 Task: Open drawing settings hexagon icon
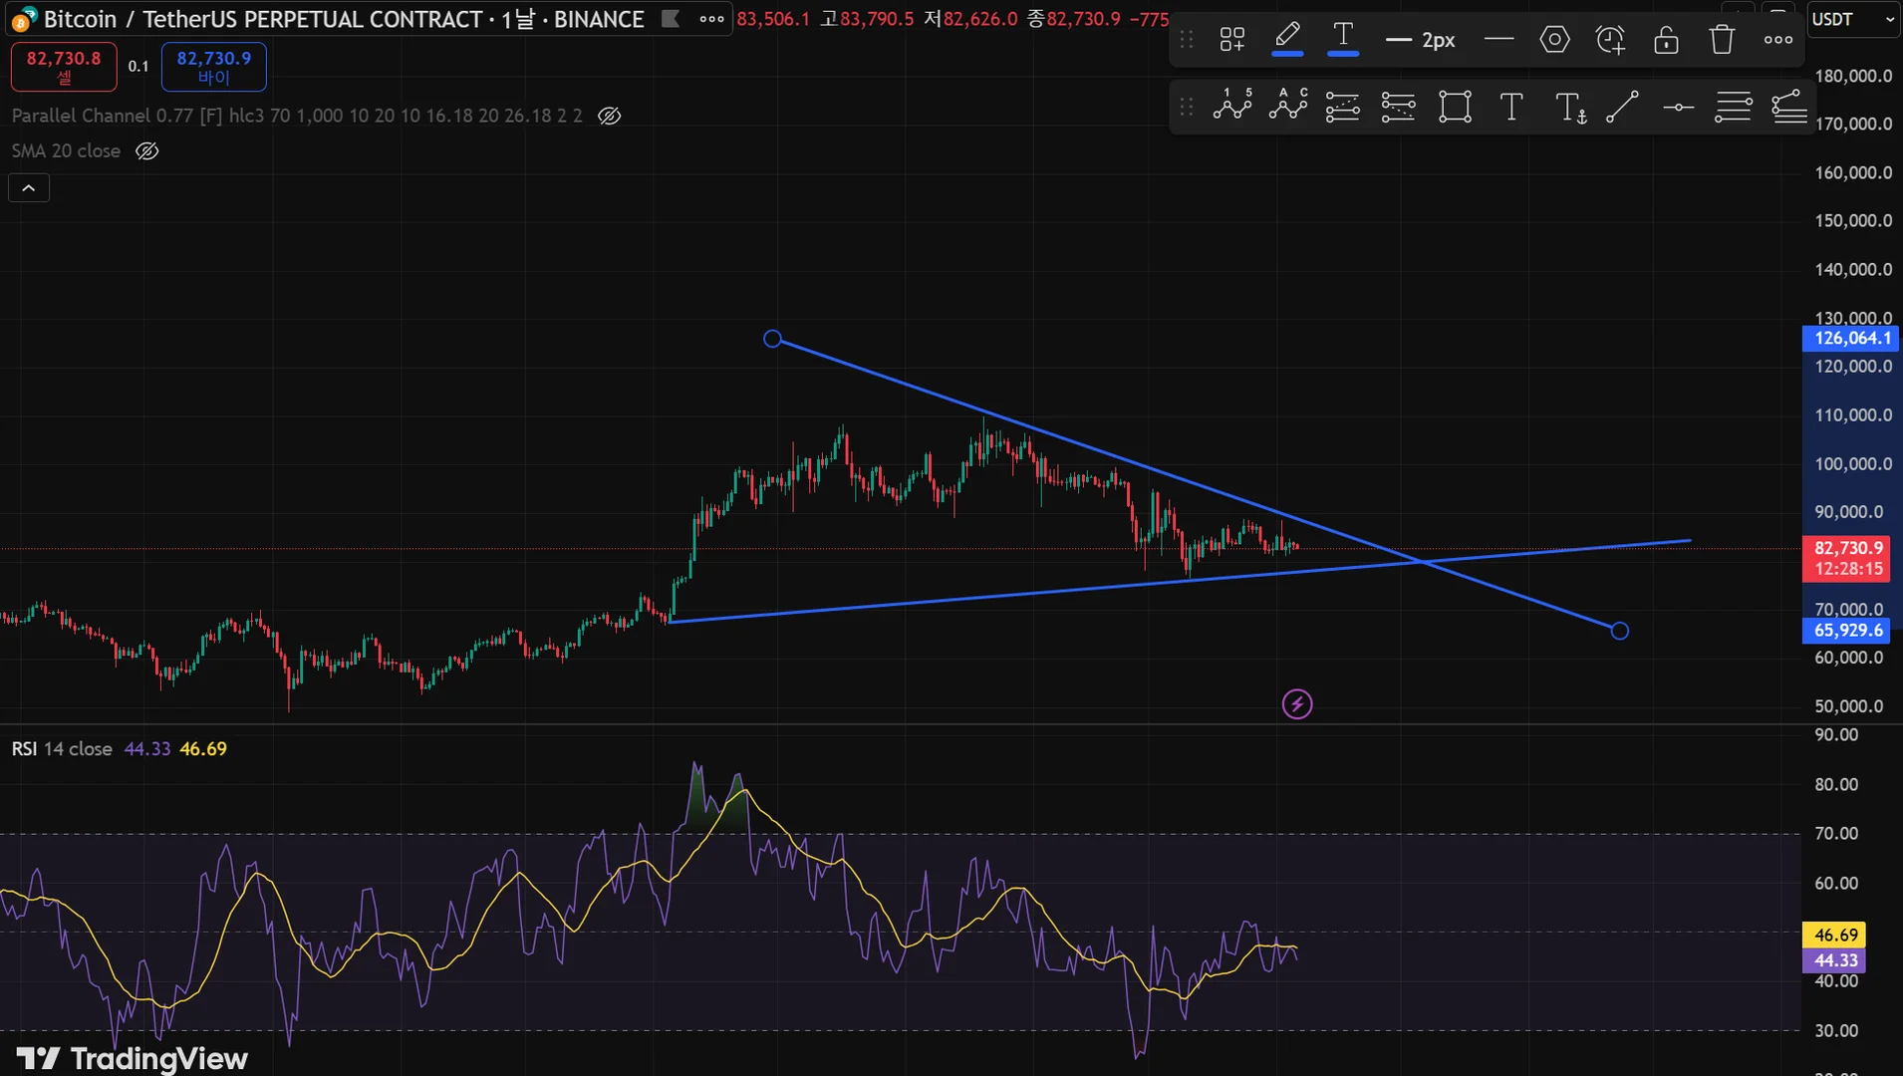(x=1554, y=40)
